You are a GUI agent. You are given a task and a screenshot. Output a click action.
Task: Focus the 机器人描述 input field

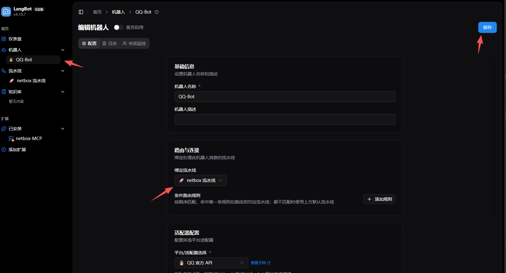click(x=285, y=119)
